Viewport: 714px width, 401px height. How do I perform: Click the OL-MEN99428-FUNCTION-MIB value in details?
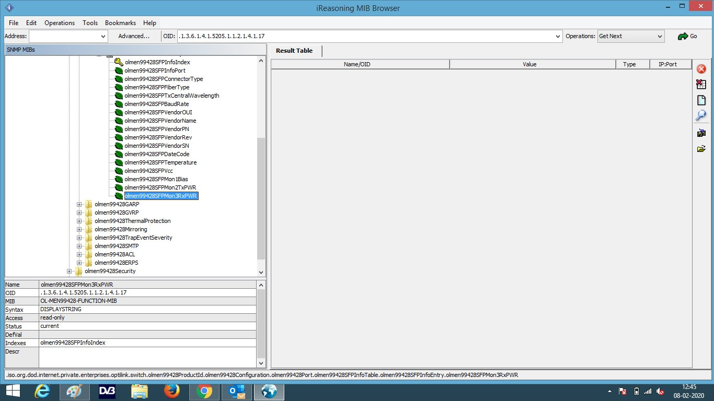(x=78, y=301)
